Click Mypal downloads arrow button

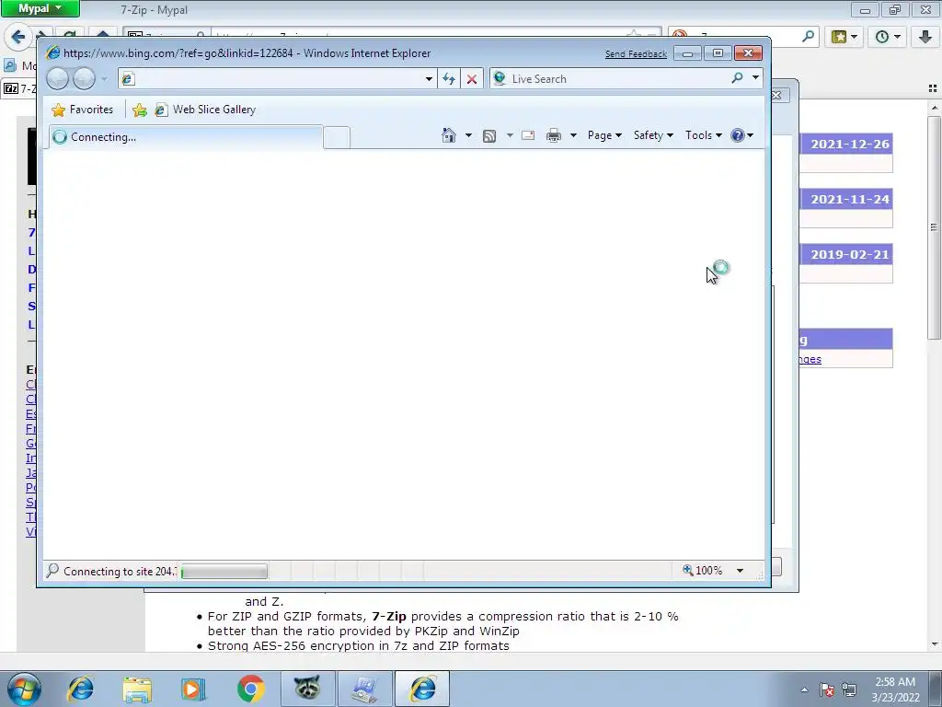tap(925, 37)
